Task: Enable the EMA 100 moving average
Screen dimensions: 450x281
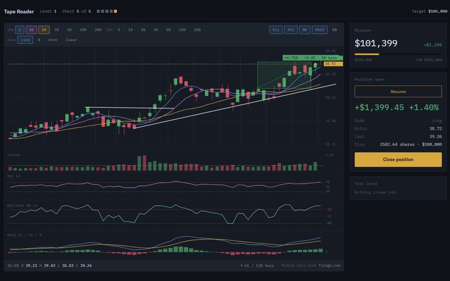Action: pos(182,30)
